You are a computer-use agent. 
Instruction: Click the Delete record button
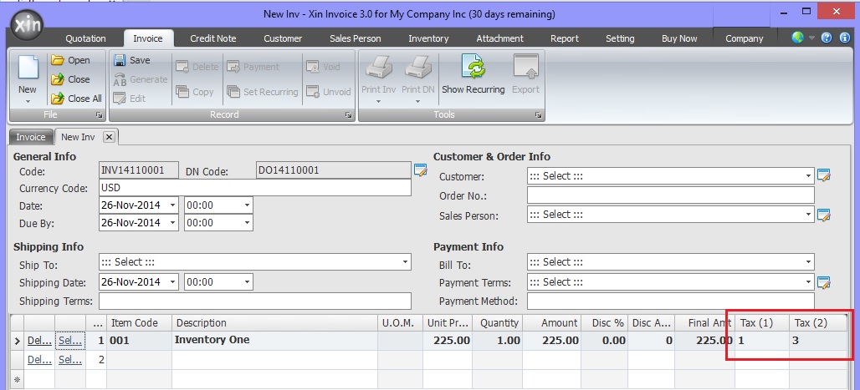(x=197, y=67)
